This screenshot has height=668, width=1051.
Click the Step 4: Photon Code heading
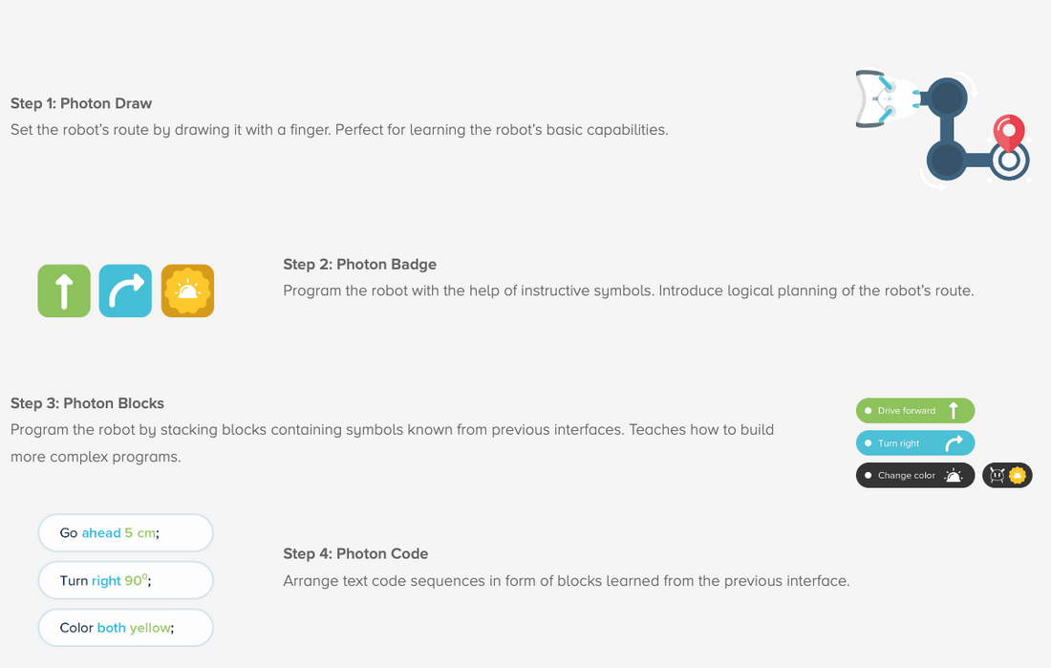(x=355, y=553)
